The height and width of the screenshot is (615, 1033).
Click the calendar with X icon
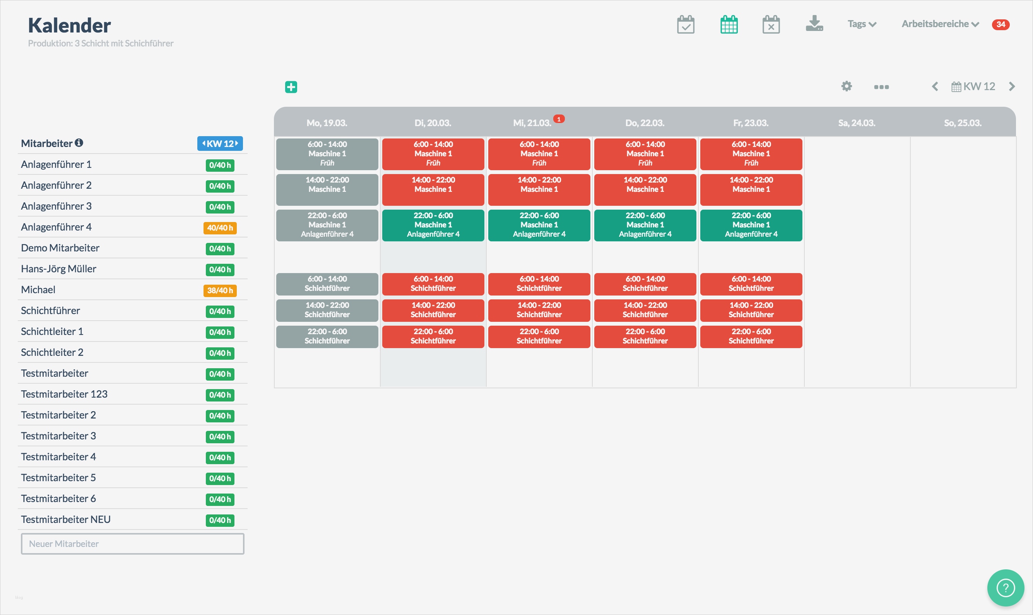coord(771,24)
